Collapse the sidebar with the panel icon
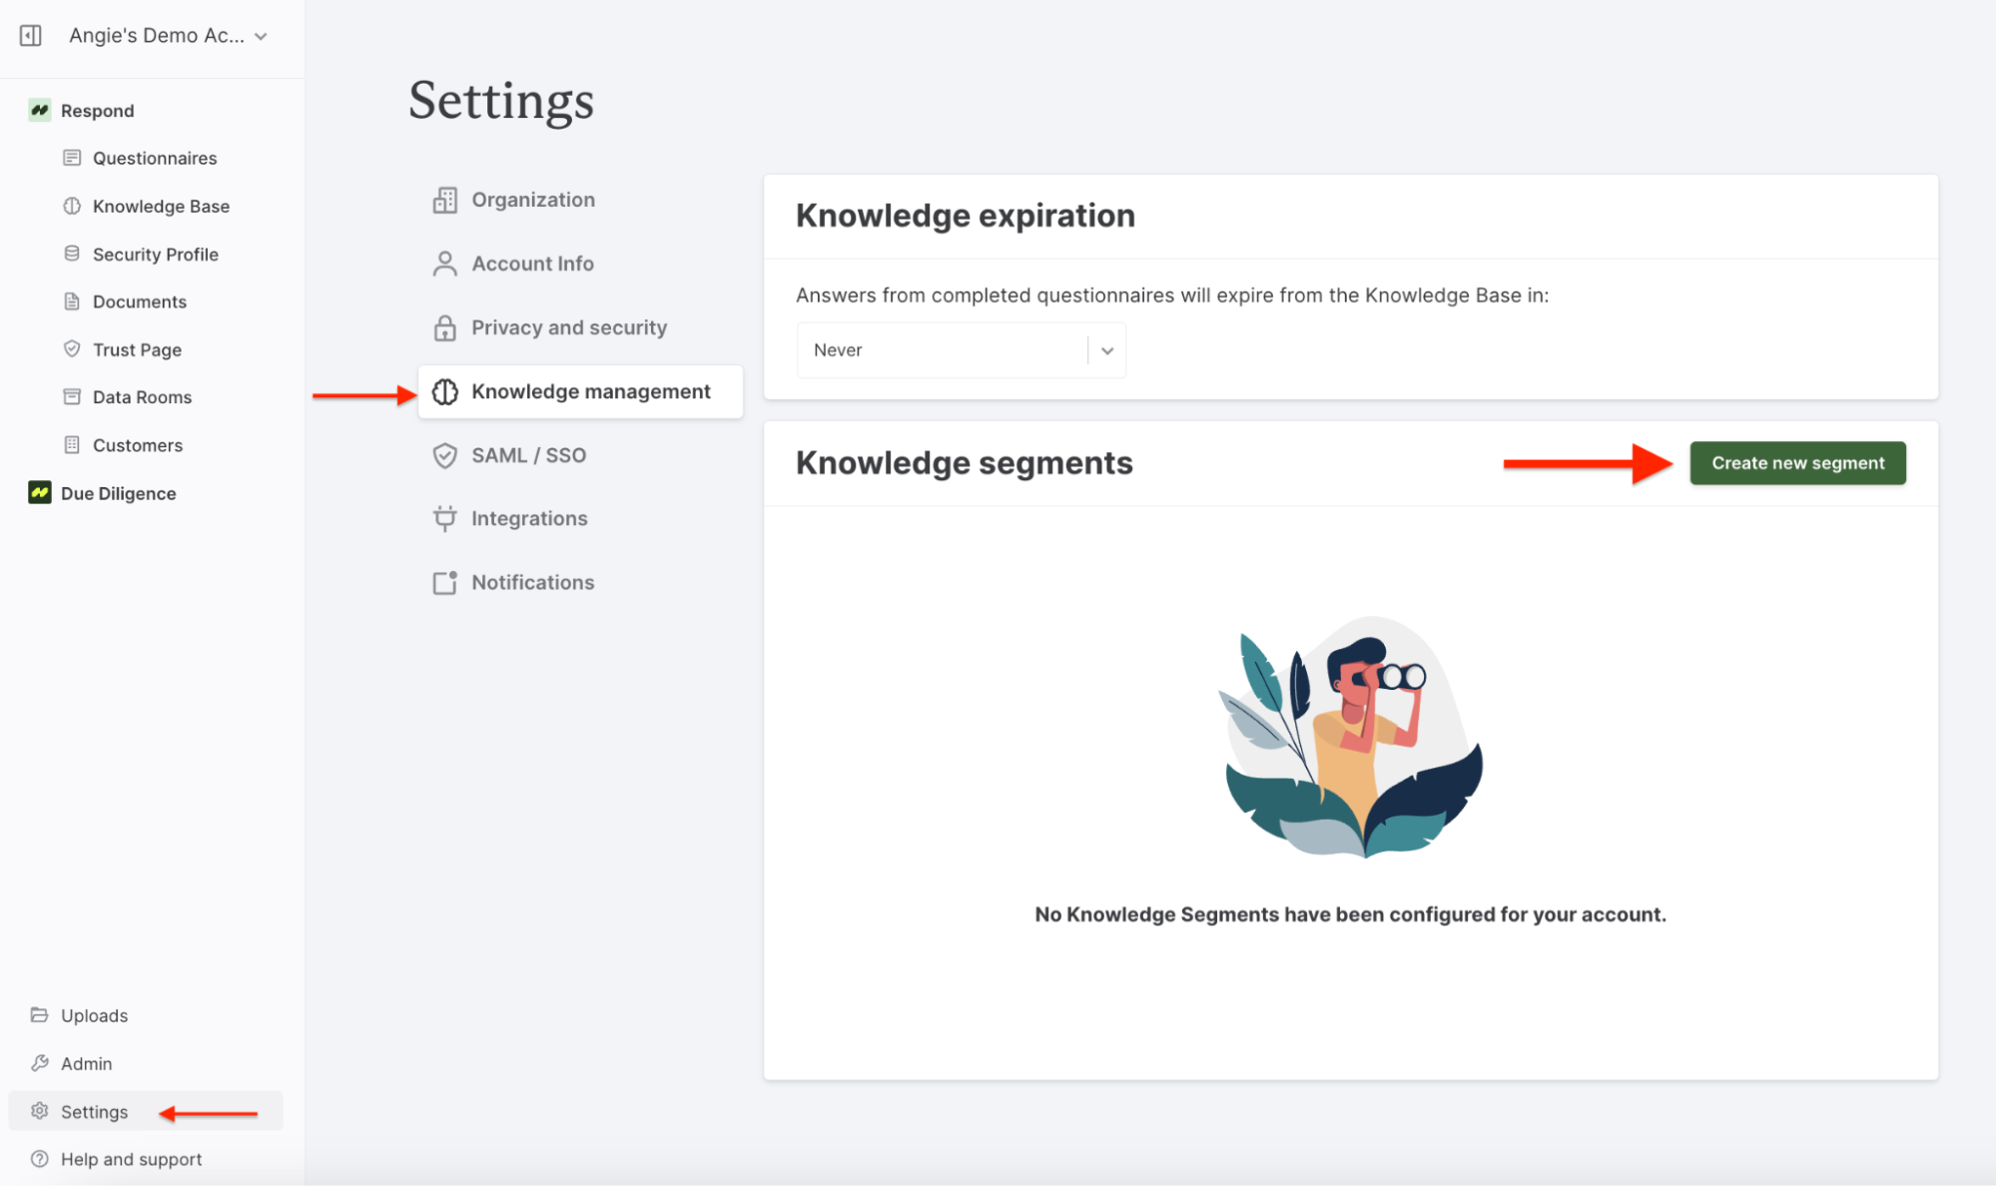The image size is (1996, 1186). coord(31,36)
